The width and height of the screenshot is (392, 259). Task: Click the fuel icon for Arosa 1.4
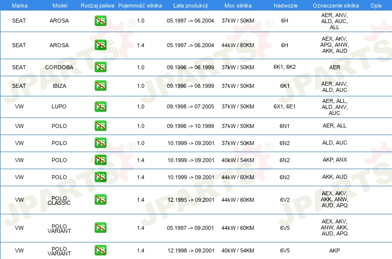pyautogui.click(x=100, y=45)
